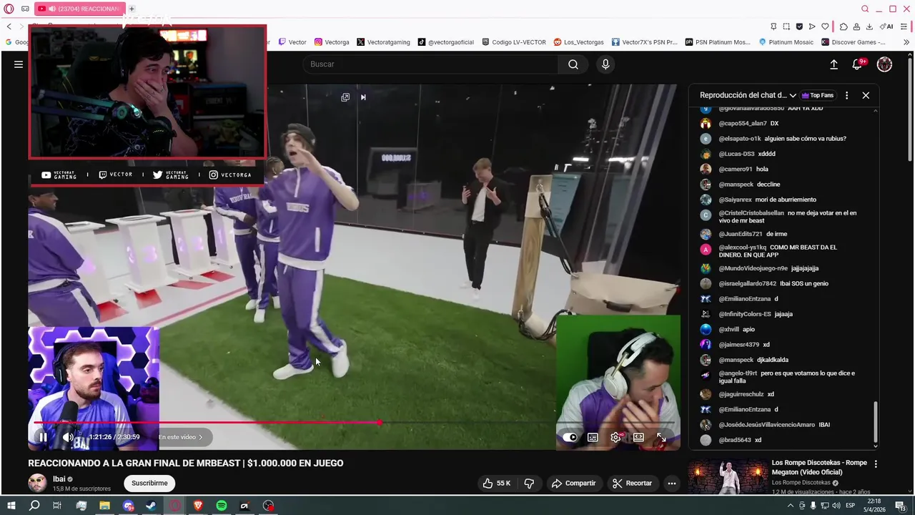Image resolution: width=915 pixels, height=515 pixels.
Task: Take a snapshot with Opera tool
Action: [x=786, y=26]
